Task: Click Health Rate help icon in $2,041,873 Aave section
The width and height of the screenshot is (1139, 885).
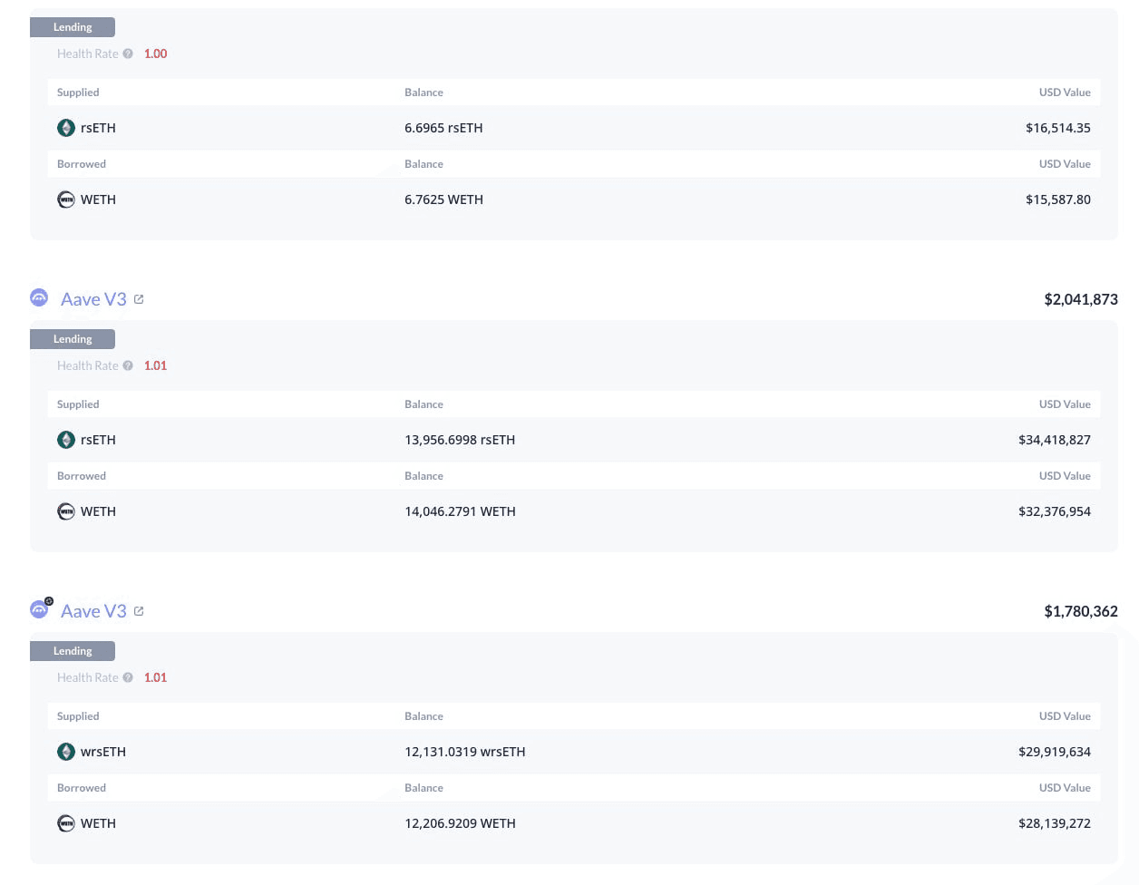Action: pyautogui.click(x=128, y=365)
